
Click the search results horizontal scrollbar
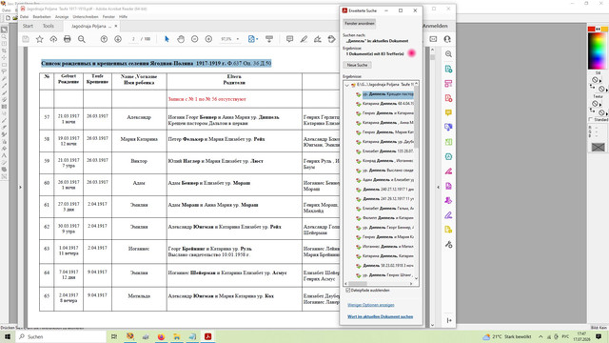pos(379,284)
